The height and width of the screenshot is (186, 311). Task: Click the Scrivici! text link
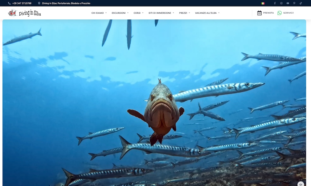click(288, 13)
